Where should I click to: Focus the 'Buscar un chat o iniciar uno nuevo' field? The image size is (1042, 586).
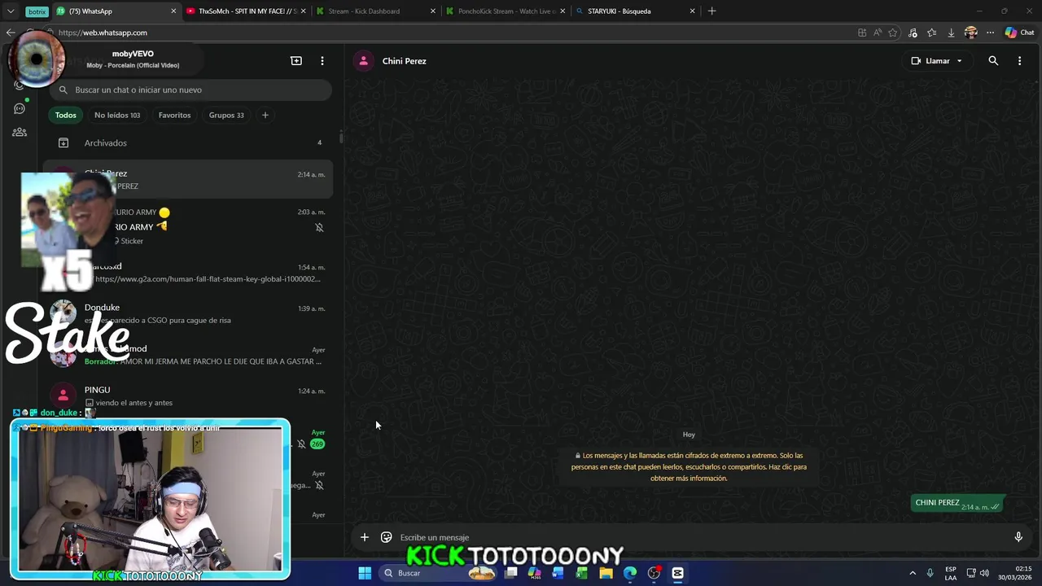(x=191, y=90)
